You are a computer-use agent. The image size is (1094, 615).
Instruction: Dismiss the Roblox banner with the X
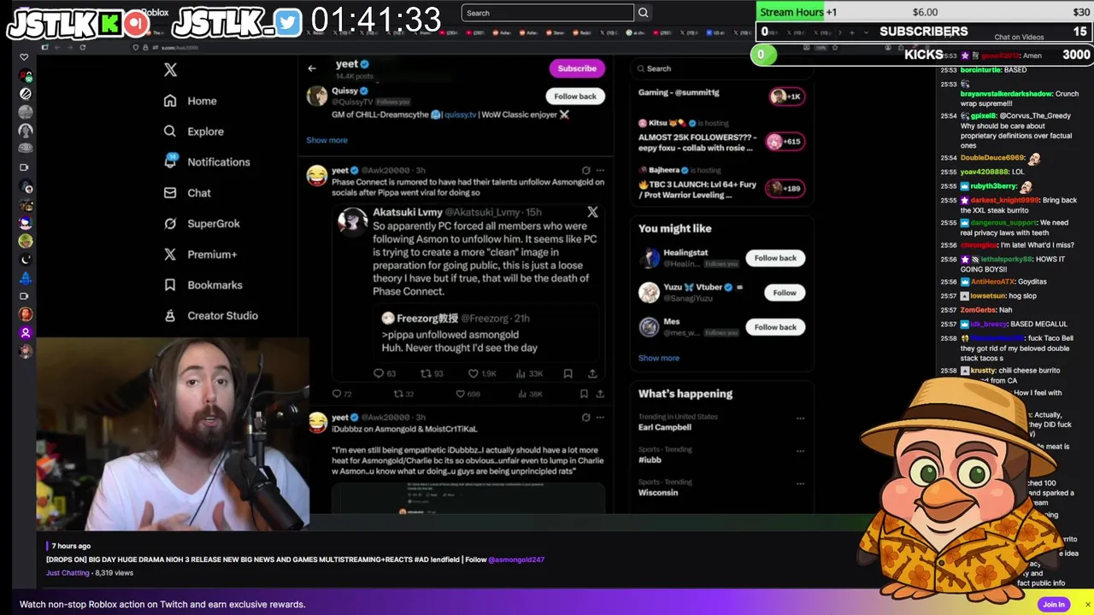1087,605
